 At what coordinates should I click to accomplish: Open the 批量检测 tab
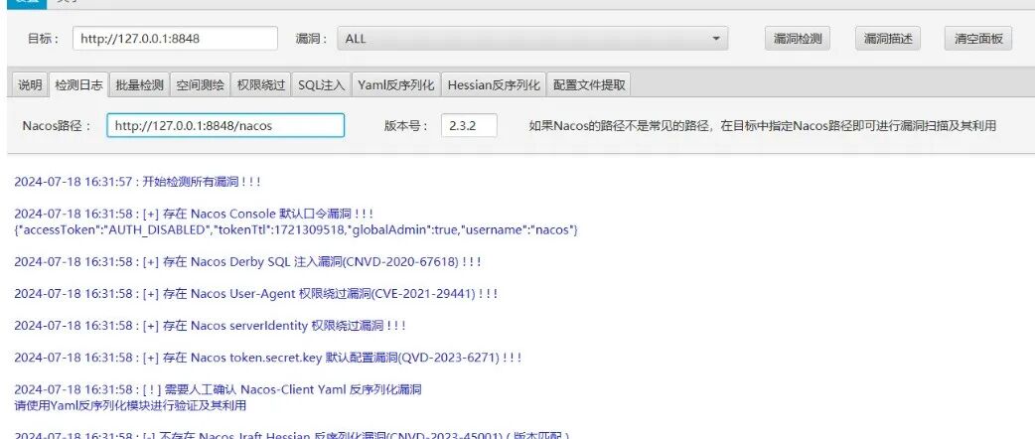[139, 84]
